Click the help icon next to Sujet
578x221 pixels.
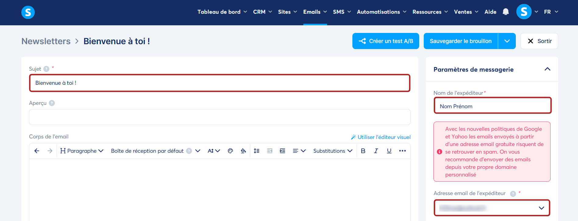coord(46,69)
